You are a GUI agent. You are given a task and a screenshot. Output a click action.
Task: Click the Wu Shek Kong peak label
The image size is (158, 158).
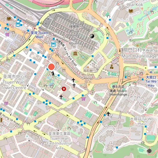point(88,76)
